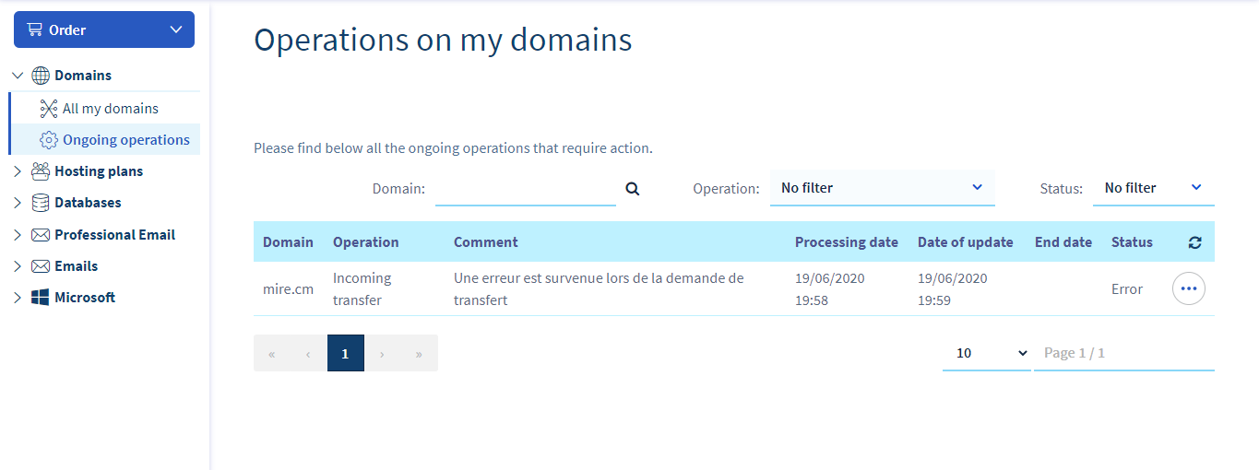Collapse the Domains tree section
The image size is (1259, 470).
(18, 76)
